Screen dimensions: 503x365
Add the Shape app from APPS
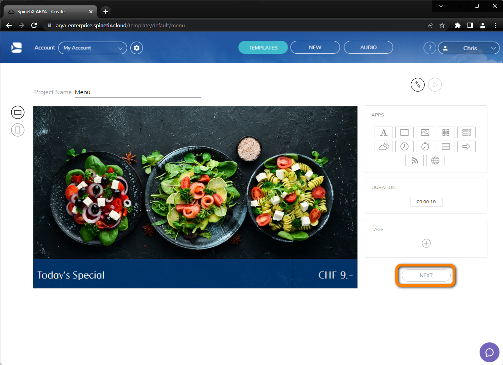click(x=404, y=132)
